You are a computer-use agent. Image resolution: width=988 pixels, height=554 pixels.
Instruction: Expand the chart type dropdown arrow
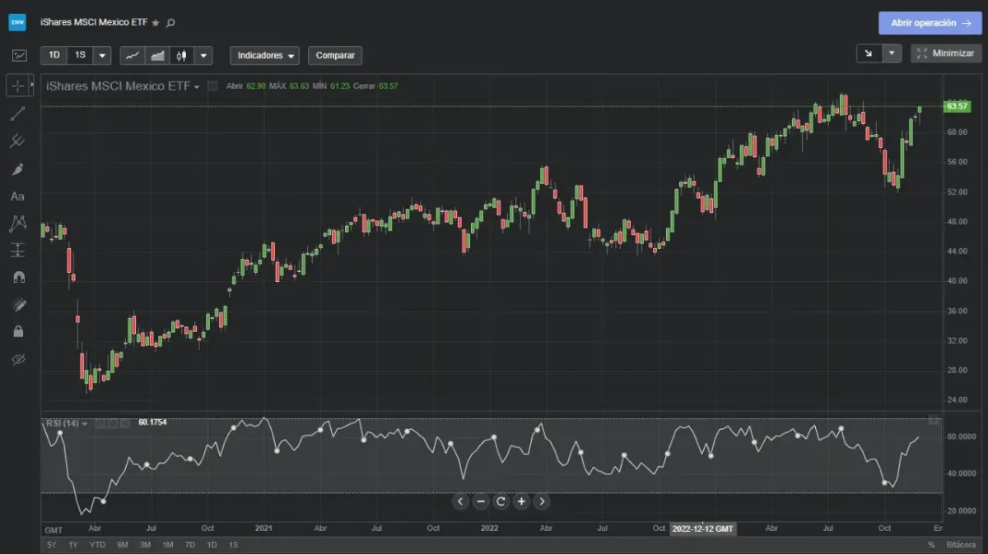click(x=203, y=55)
